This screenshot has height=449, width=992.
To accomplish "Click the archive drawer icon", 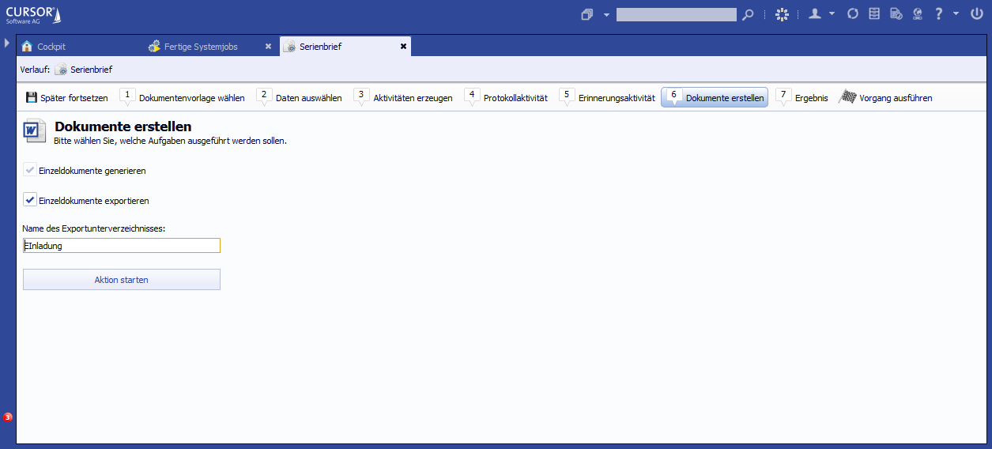I will point(874,14).
